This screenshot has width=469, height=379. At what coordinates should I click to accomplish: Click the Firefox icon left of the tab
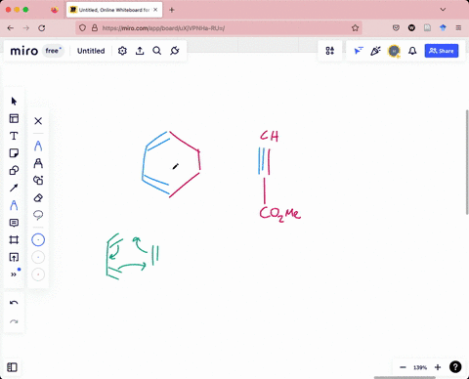point(55,10)
